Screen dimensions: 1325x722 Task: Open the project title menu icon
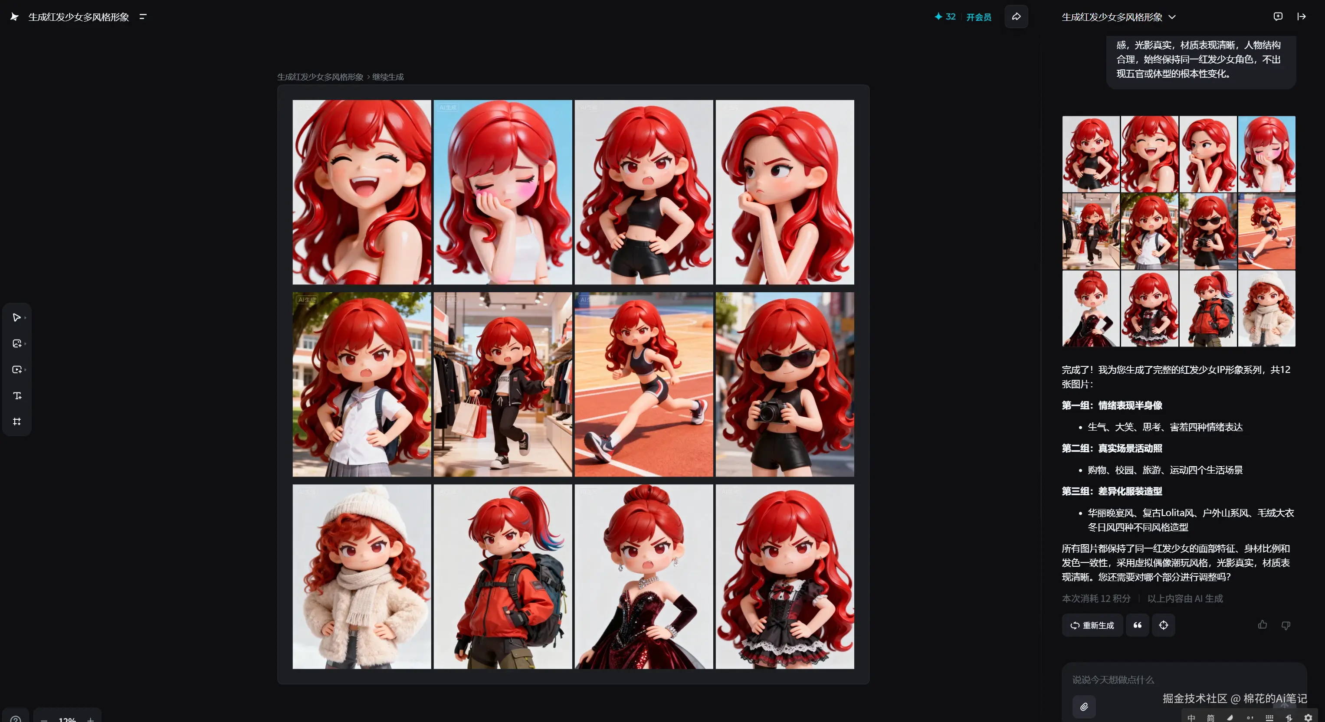coord(143,16)
